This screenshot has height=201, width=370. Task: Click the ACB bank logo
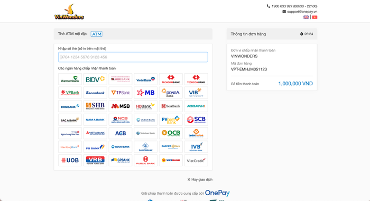coord(121,133)
